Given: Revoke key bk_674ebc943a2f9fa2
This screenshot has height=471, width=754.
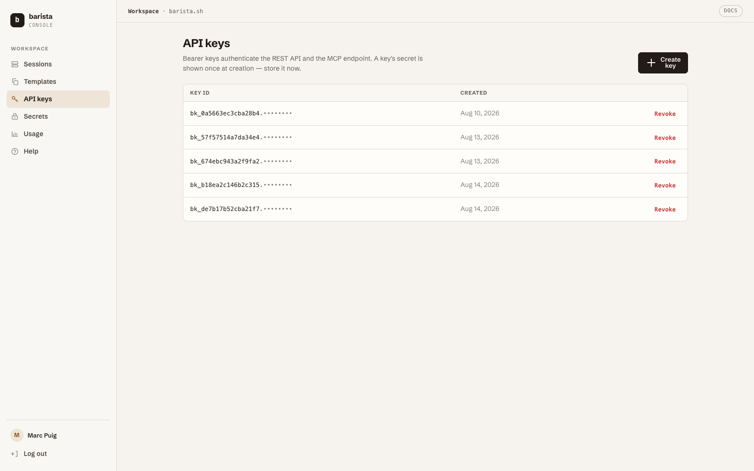Looking at the screenshot, I should pos(665,162).
